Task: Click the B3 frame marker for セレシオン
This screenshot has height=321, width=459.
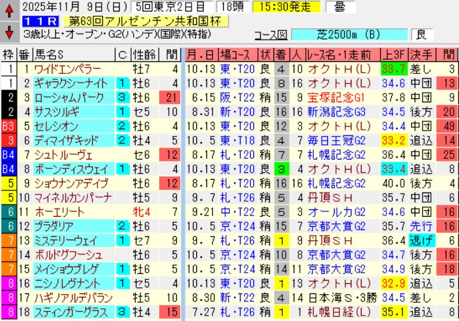Action: pos(8,126)
